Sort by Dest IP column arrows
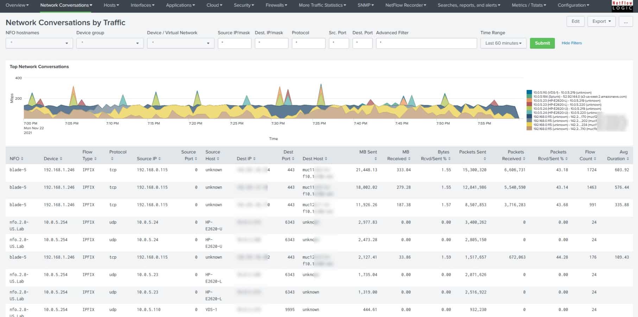This screenshot has height=317, width=638. click(254, 159)
